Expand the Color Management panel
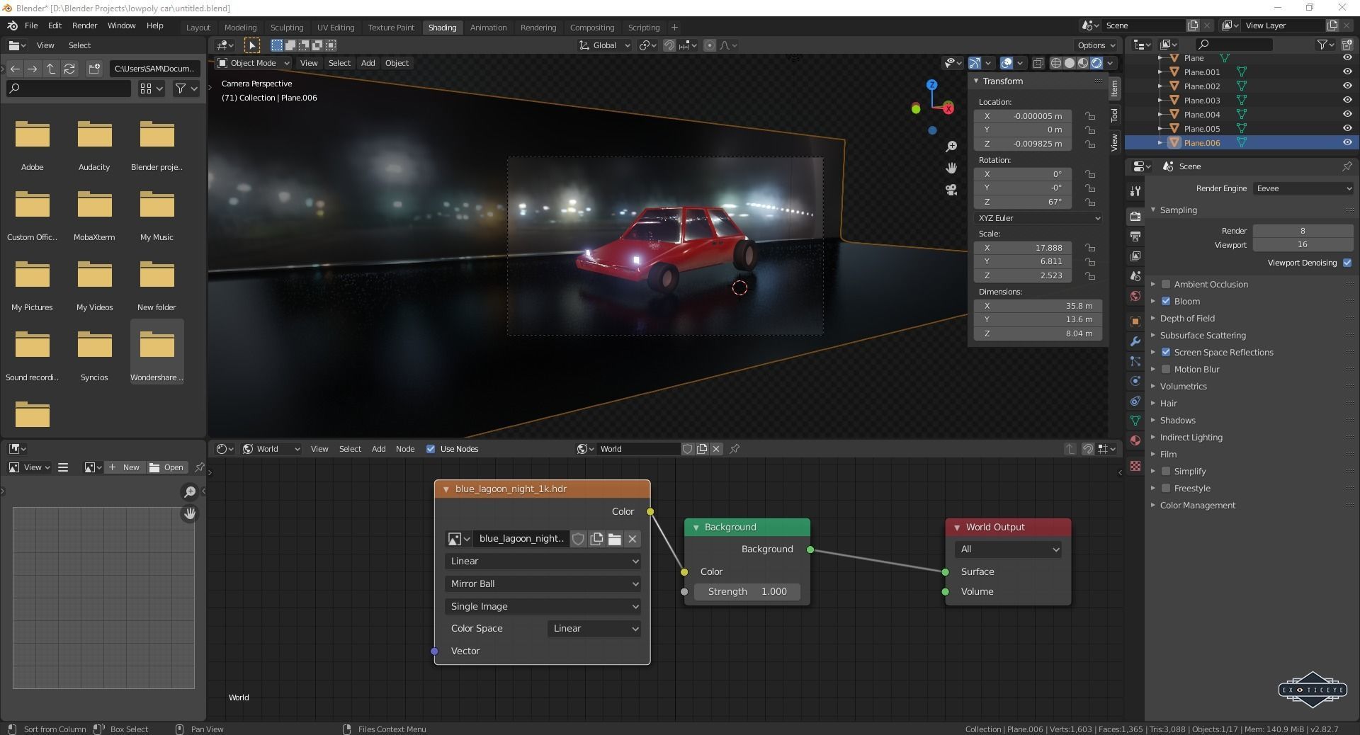This screenshot has width=1360, height=735. [1197, 505]
